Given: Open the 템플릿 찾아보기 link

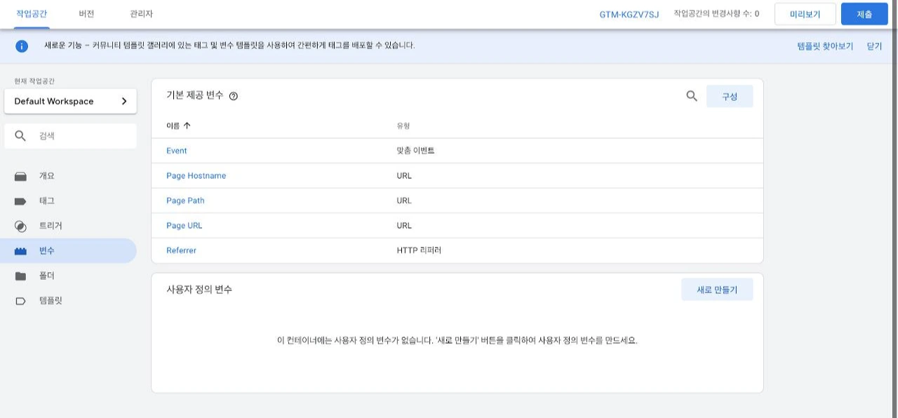Looking at the screenshot, I should click(825, 46).
